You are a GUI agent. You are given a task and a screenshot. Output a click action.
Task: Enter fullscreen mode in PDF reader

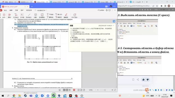tap(115, 90)
